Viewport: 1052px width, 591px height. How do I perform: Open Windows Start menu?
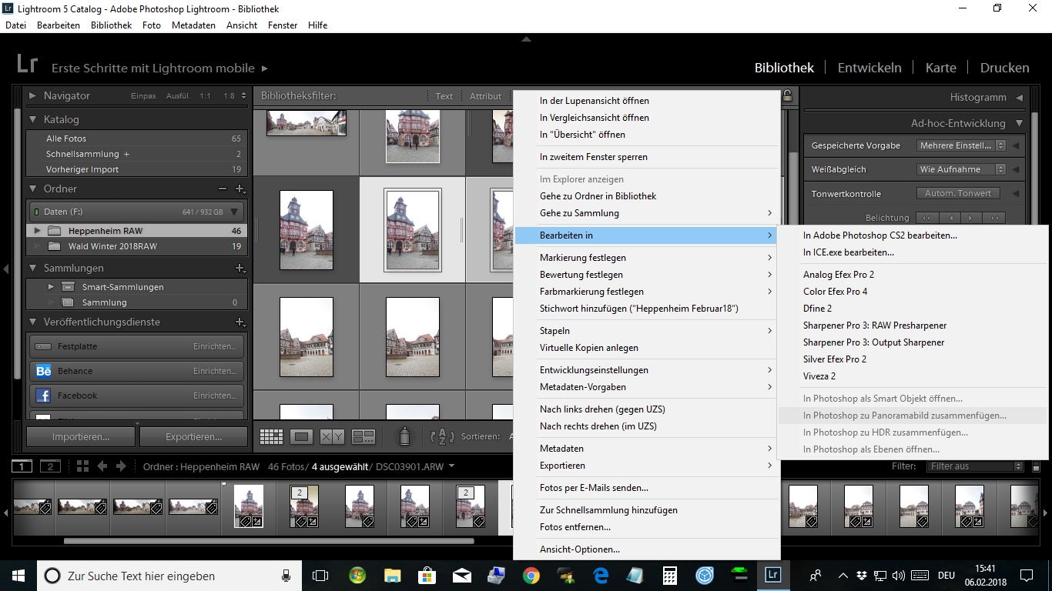click(18, 576)
